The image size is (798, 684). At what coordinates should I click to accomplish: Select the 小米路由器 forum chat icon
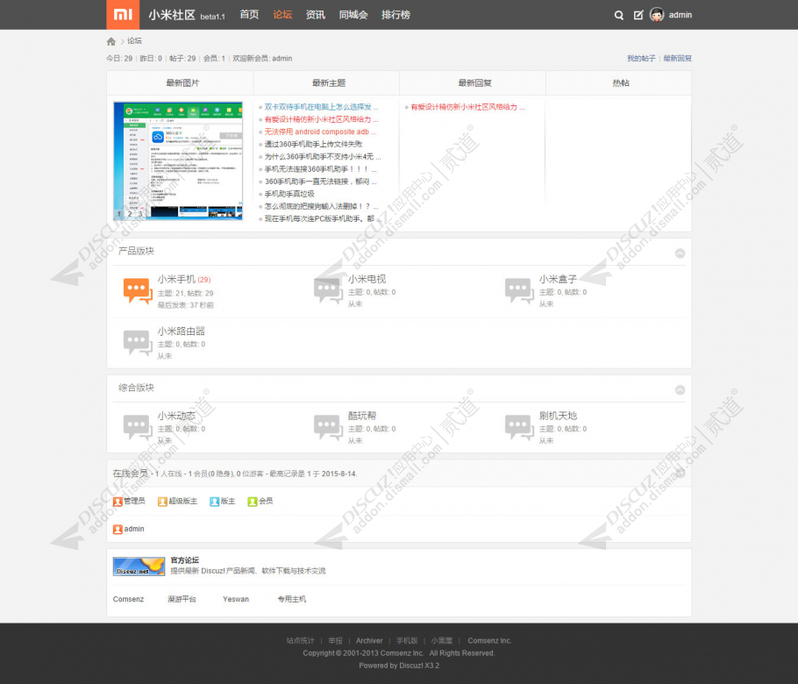pos(138,343)
